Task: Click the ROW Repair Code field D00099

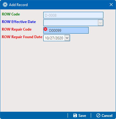Action: click(66, 30)
